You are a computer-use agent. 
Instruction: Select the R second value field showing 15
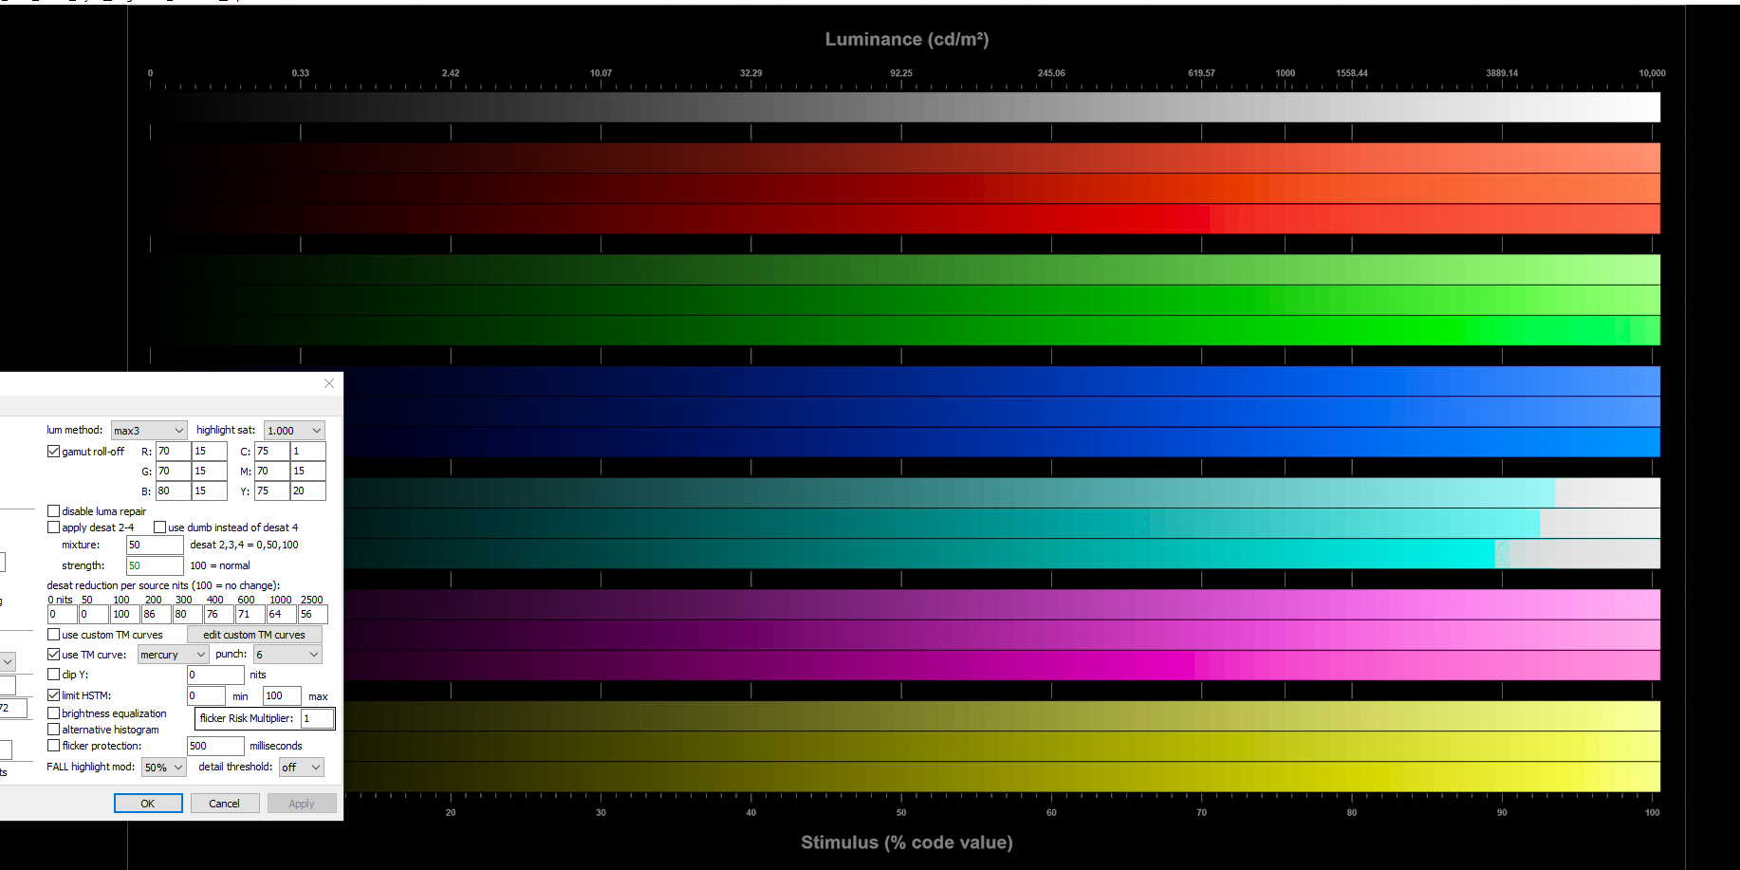click(210, 452)
